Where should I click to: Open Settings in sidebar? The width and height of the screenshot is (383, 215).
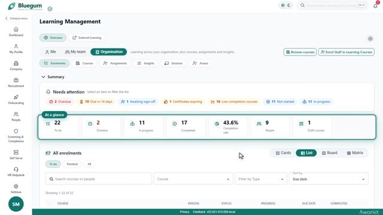[16, 189]
